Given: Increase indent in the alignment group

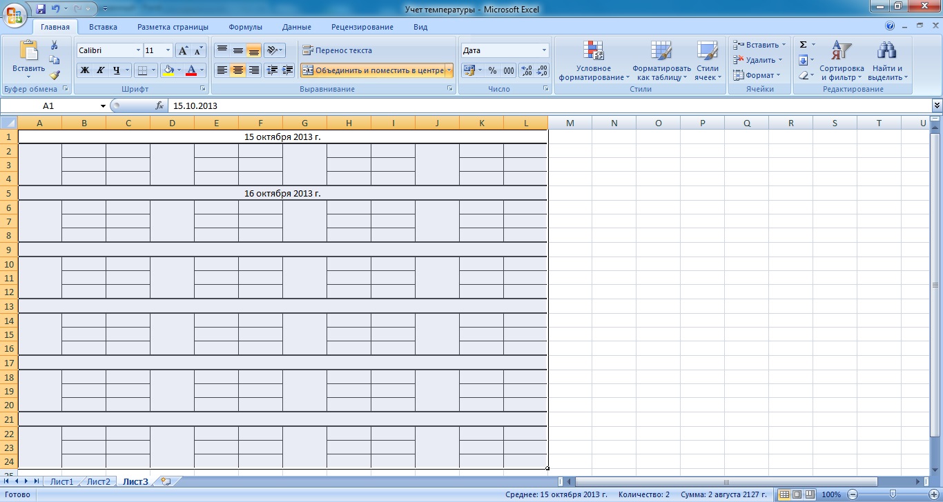Looking at the screenshot, I should pyautogui.click(x=287, y=70).
